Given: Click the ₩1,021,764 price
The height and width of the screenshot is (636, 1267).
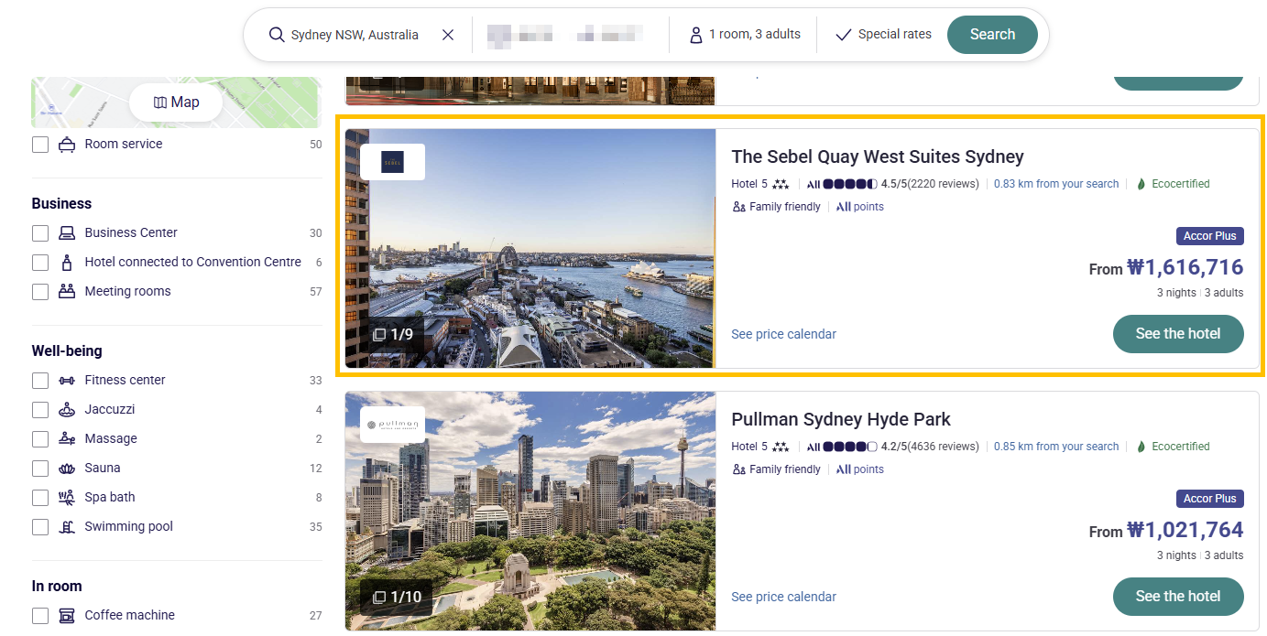Looking at the screenshot, I should click(1185, 531).
